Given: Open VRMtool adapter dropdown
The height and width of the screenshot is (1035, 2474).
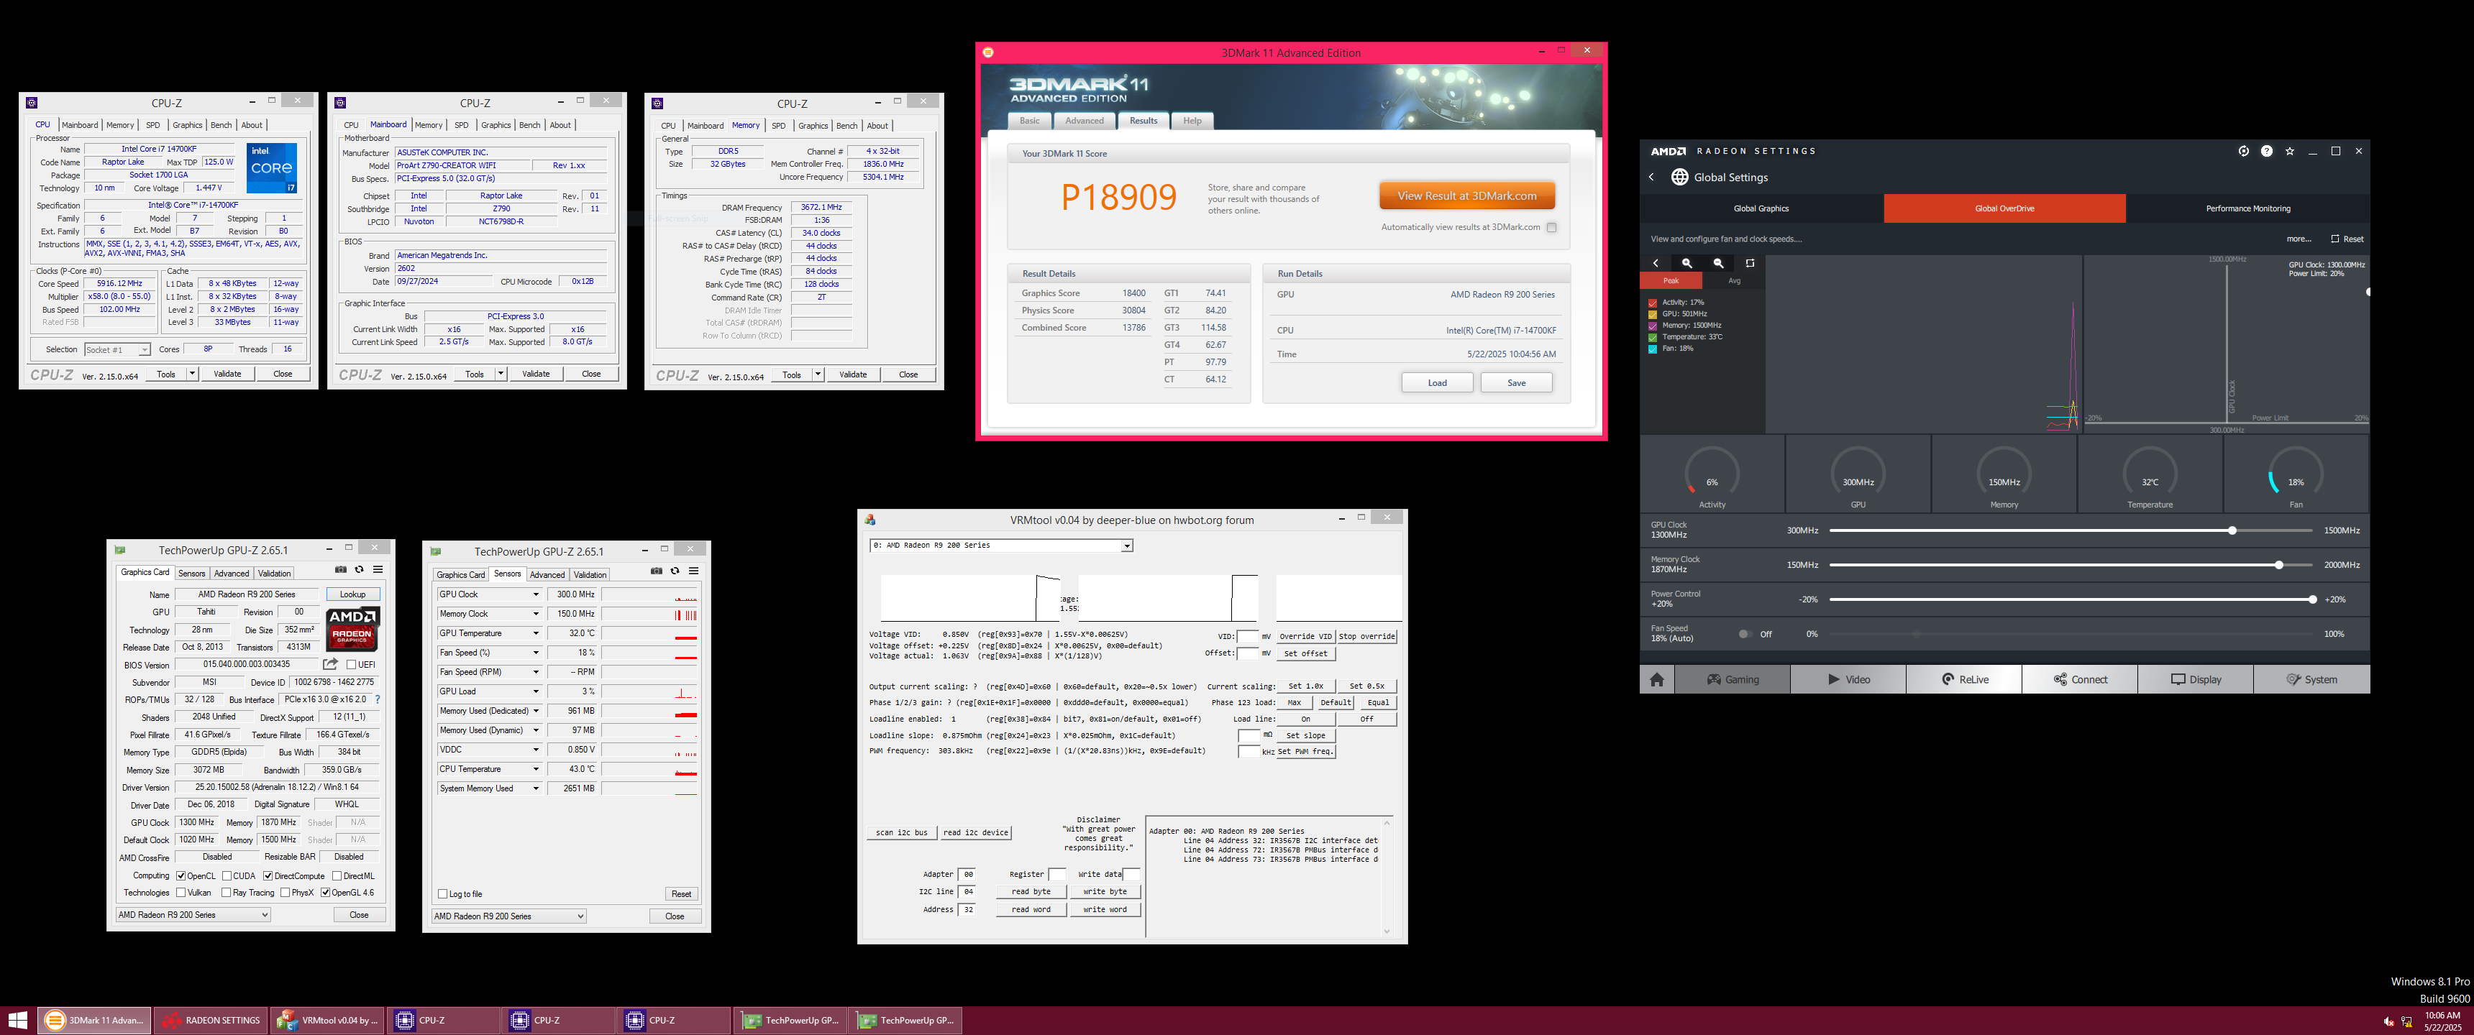Looking at the screenshot, I should coord(1126,546).
